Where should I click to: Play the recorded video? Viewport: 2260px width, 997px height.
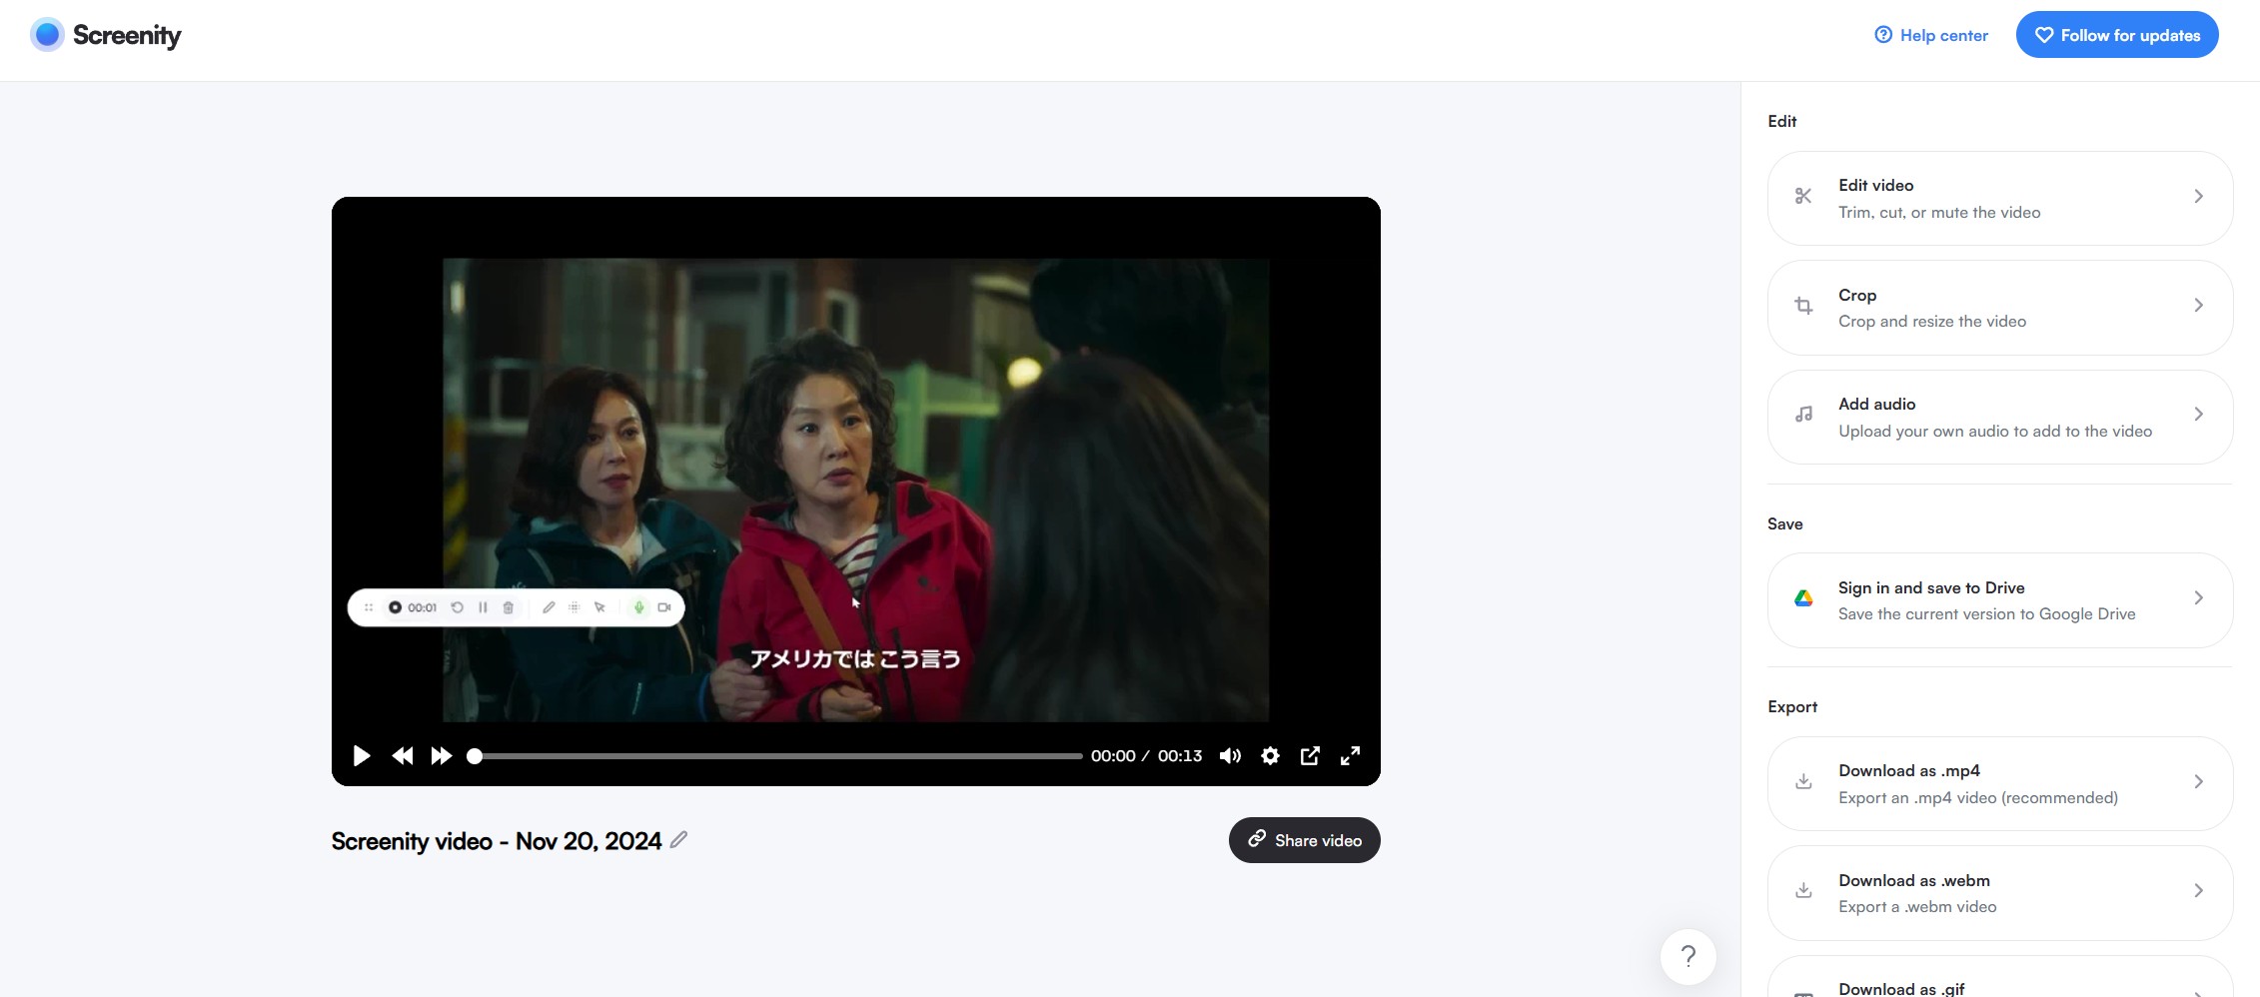pos(362,756)
